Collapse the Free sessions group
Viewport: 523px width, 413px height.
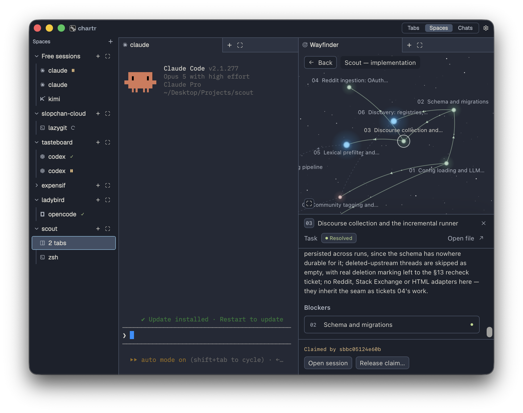point(37,56)
